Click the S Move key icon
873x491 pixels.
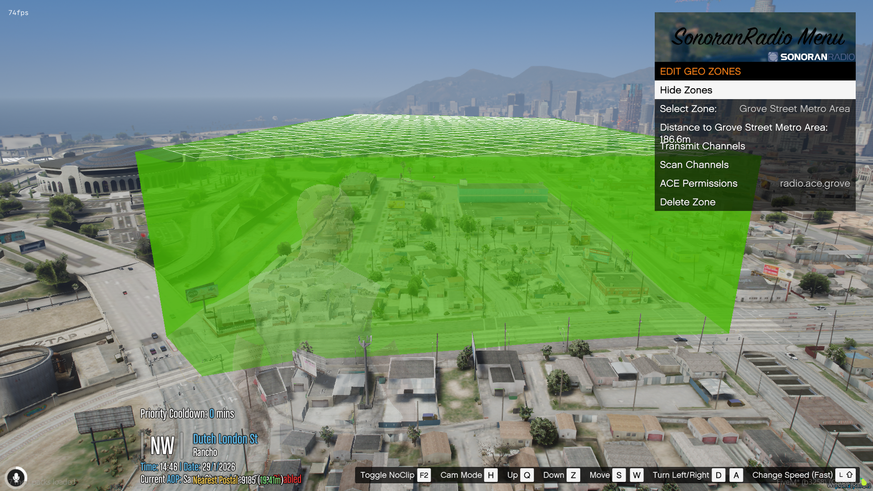(x=619, y=475)
